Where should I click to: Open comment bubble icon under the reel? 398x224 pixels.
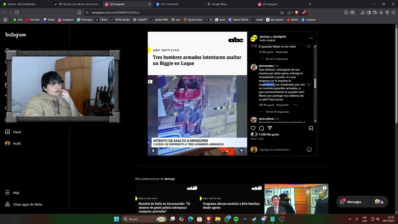tap(261, 128)
